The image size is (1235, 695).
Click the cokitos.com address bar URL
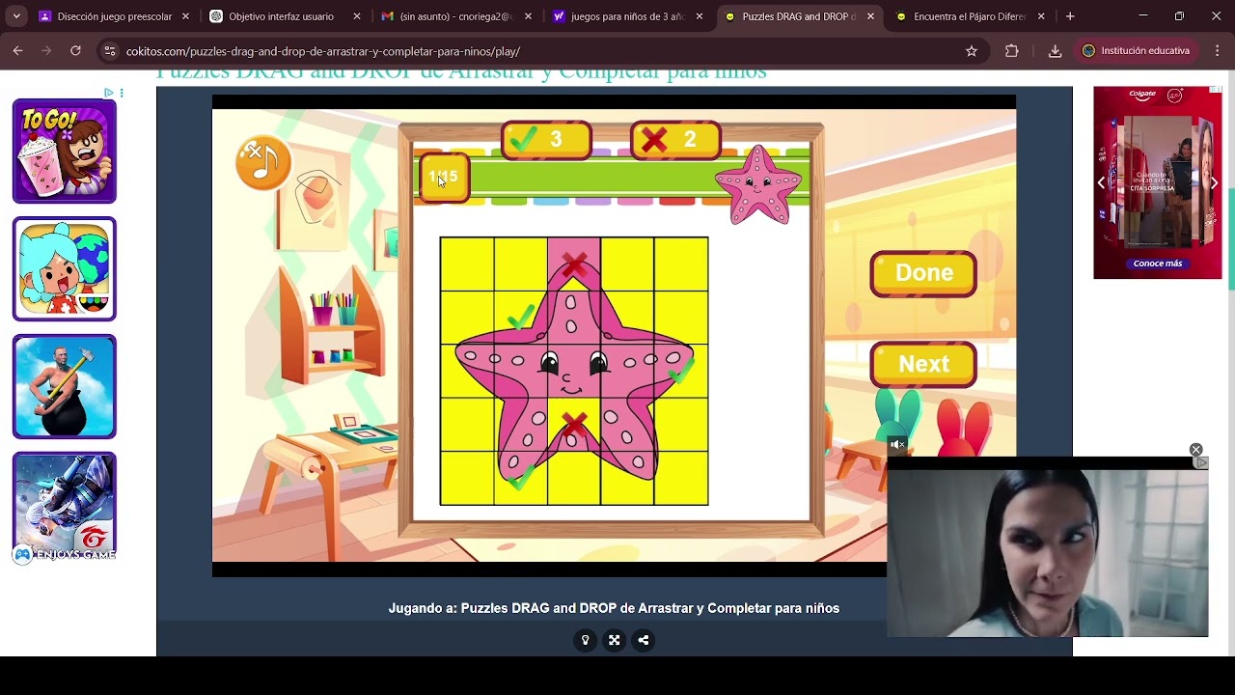tap(323, 51)
